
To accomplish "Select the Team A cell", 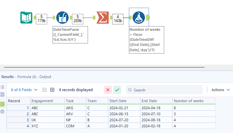I will [97, 126].
